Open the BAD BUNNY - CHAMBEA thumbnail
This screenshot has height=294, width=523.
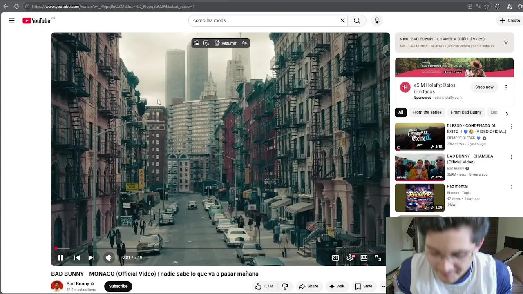[420, 167]
